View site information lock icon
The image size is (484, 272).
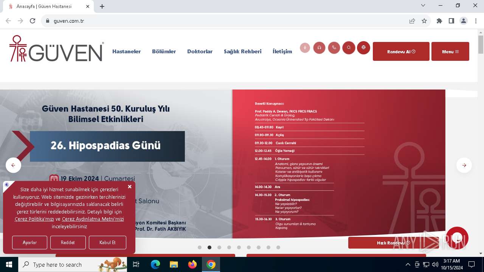coord(48,21)
